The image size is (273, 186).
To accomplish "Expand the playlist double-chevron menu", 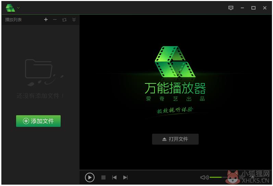I will point(74,19).
